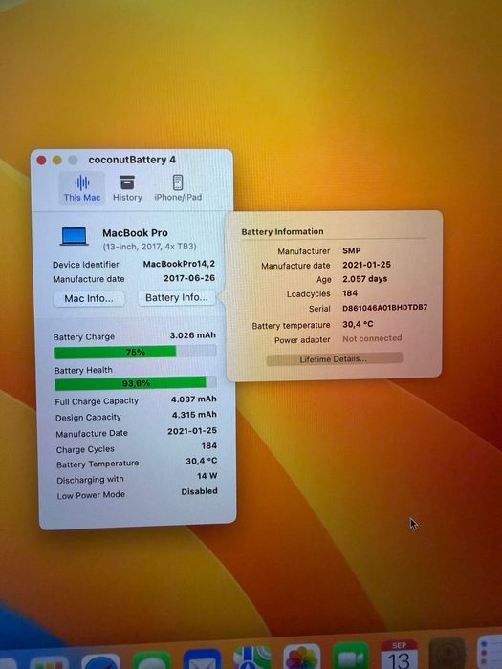
Task: Close the coconutBattery window
Action: 41,160
